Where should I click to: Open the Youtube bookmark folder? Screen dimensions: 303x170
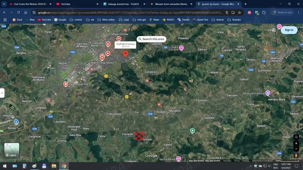234,20
